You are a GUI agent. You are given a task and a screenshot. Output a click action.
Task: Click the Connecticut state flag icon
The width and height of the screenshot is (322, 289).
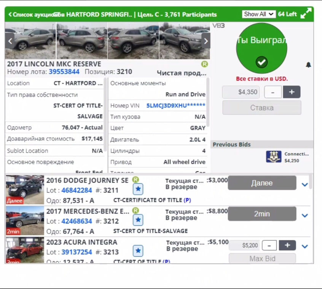274,157
